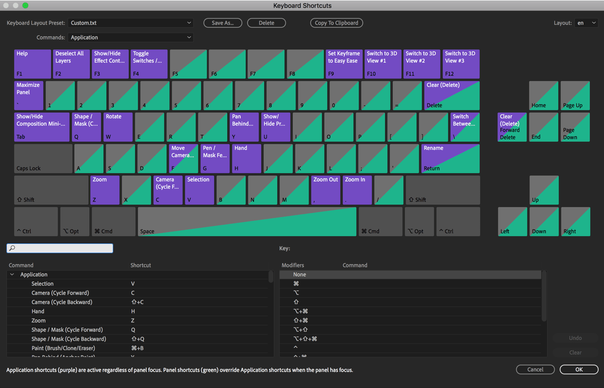
Task: Click the Maximize Panel key
Action: click(29, 95)
